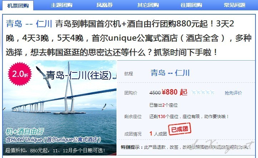
Task: Open 常见问题 tab
Action: 235,5
